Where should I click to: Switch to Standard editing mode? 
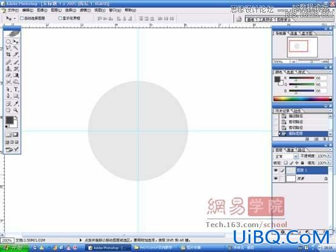point(9,134)
